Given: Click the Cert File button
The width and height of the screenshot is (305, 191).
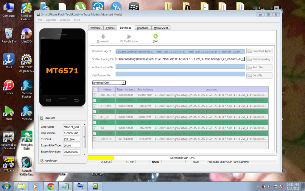Looking at the screenshot, I should coord(259,76).
